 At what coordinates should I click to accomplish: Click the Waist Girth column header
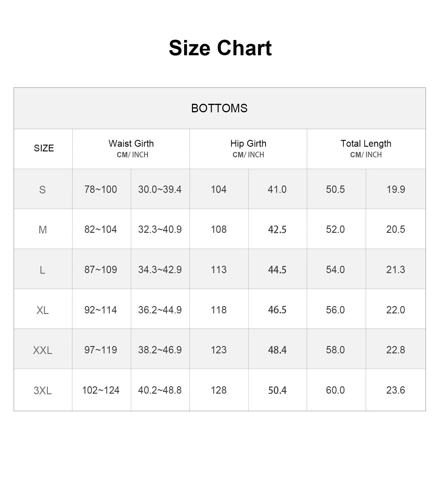click(x=131, y=144)
